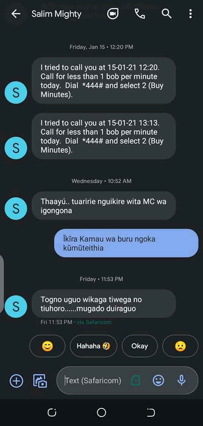Send the "Okay" smart reply
Screen dimensions: 203x426
click(140, 346)
